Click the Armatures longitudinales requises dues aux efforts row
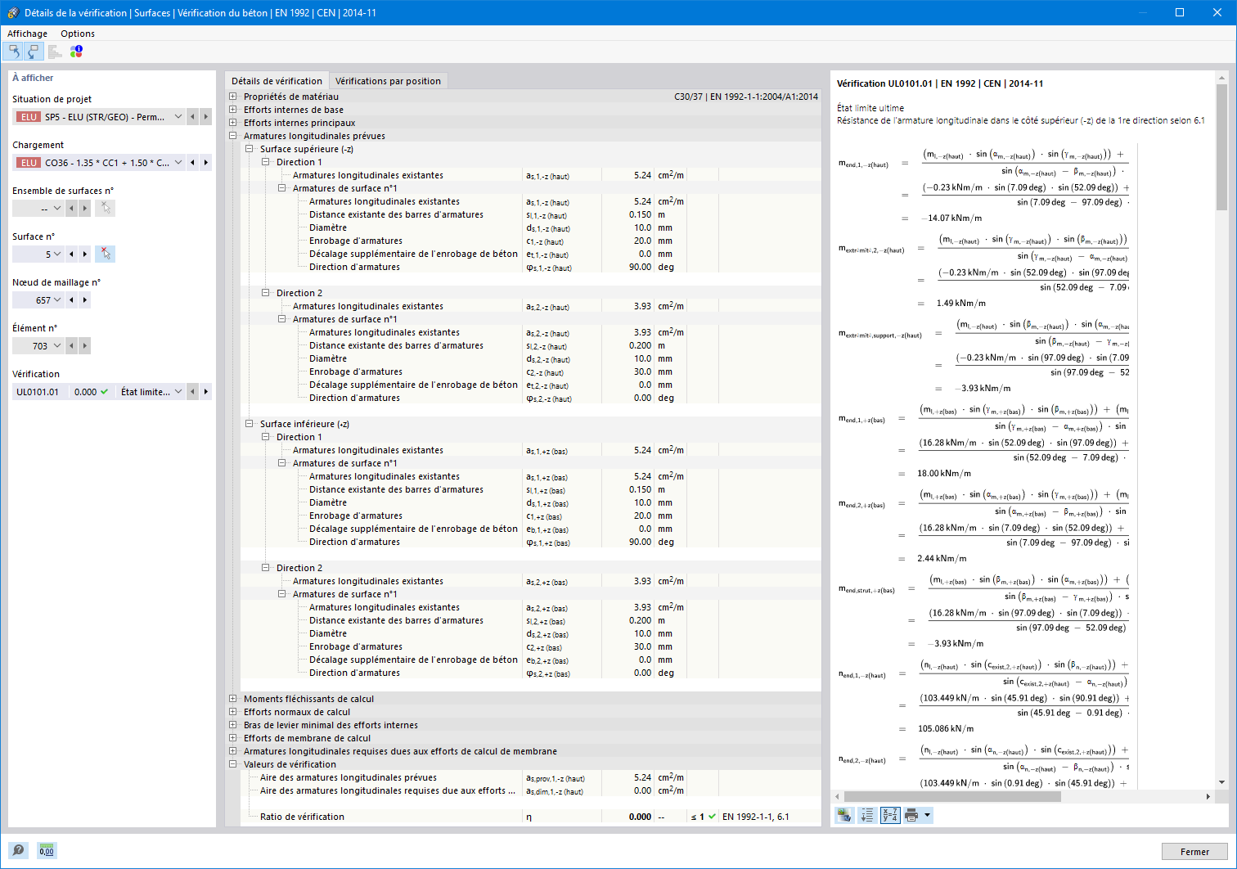 coord(530,751)
